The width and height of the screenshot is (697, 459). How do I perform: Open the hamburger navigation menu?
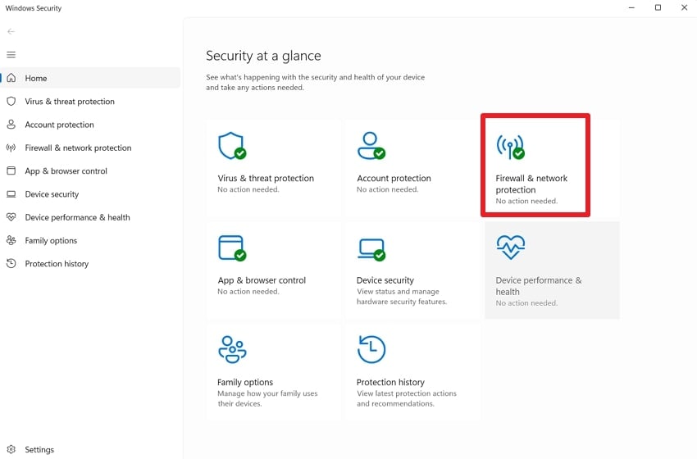pyautogui.click(x=11, y=55)
